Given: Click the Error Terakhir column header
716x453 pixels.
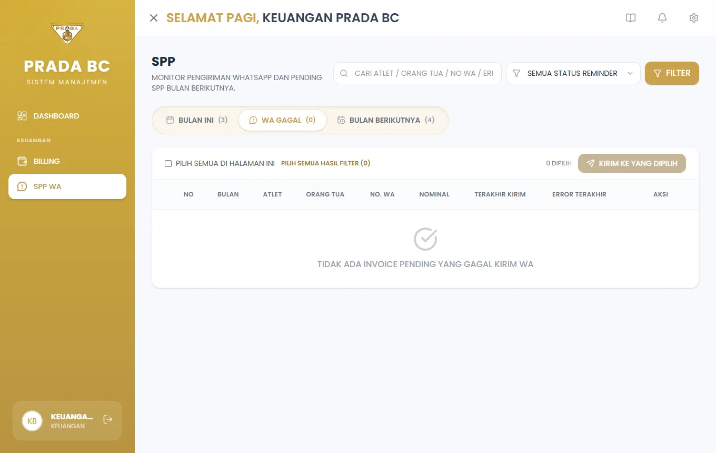Looking at the screenshot, I should [x=579, y=194].
